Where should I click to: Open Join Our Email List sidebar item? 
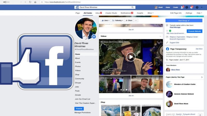point(83,99)
